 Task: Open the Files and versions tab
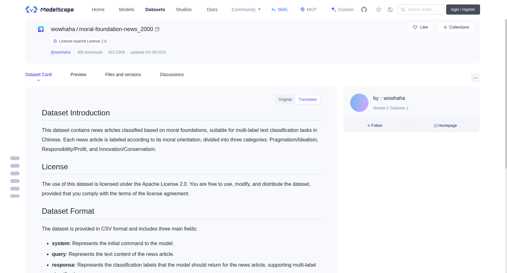[123, 75]
